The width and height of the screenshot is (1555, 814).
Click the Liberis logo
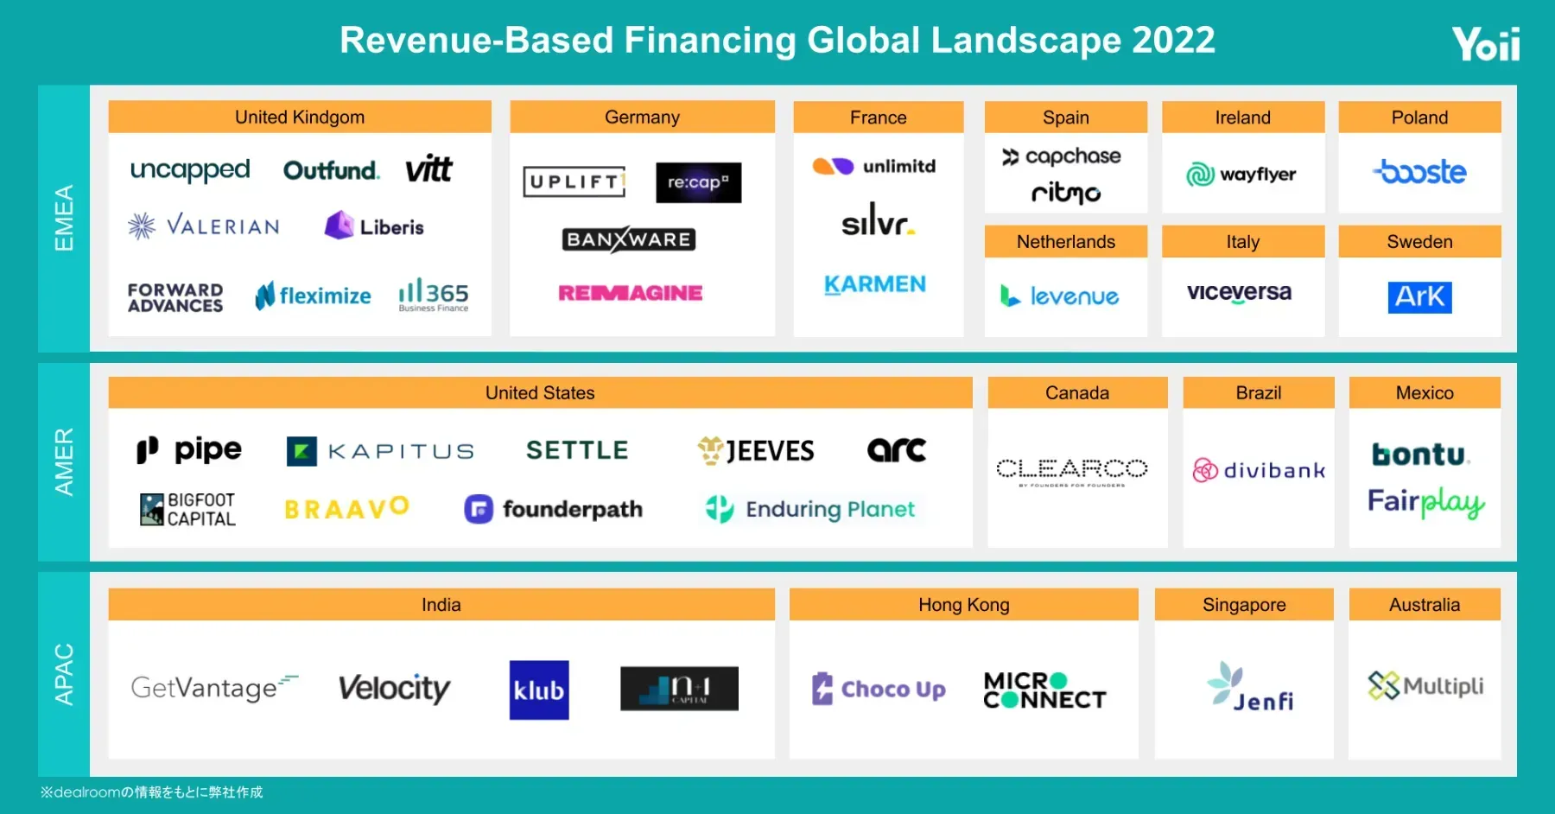(x=374, y=226)
